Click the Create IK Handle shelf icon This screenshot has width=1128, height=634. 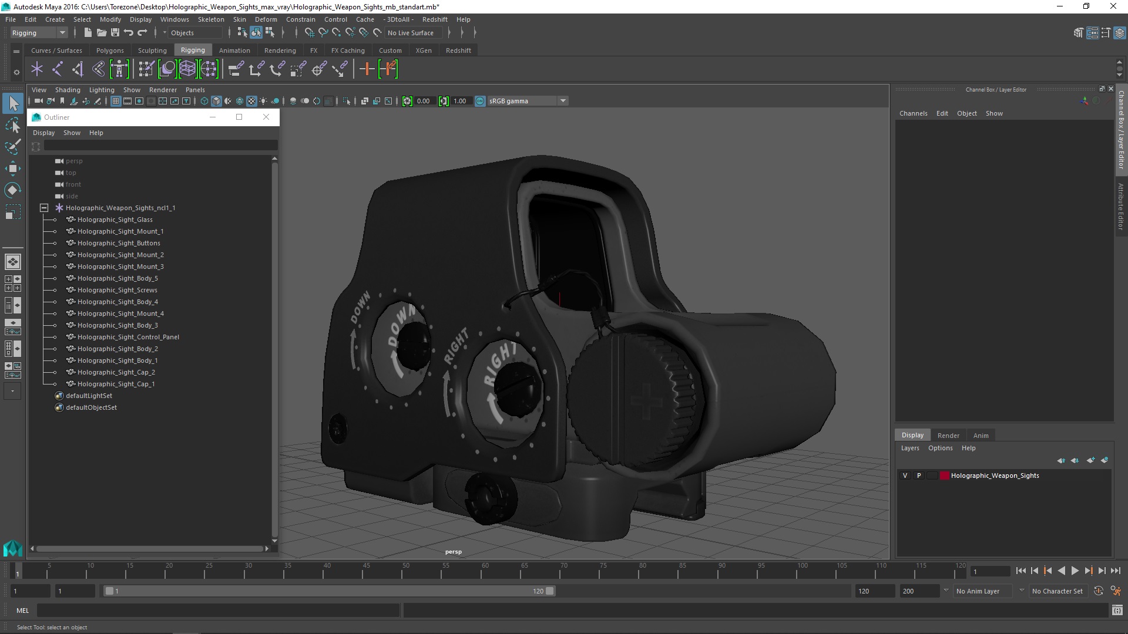pos(78,69)
